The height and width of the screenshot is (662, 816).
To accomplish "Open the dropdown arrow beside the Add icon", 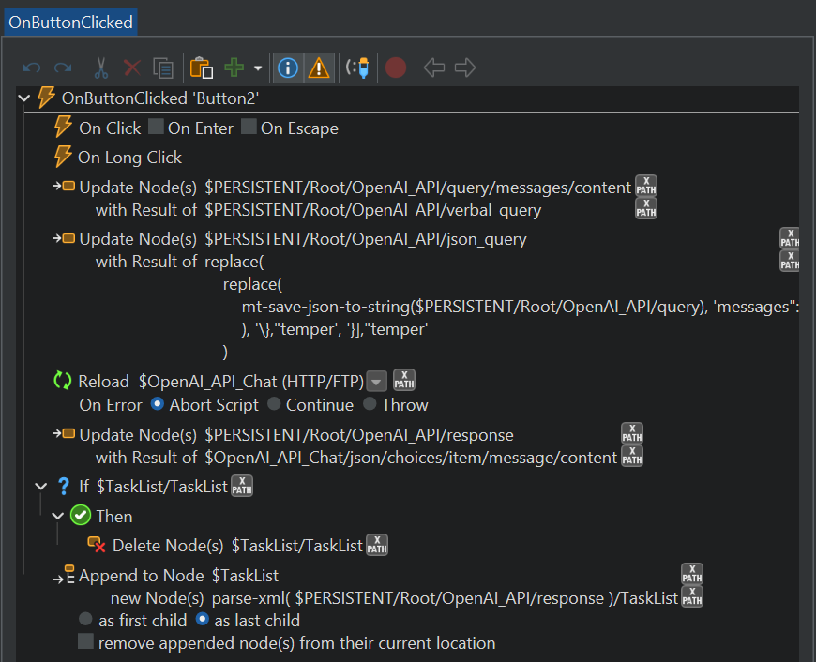I will pos(257,68).
